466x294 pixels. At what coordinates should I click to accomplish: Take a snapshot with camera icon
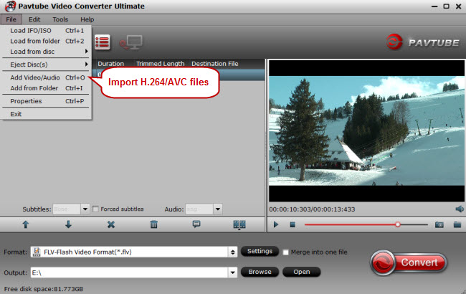point(439,224)
